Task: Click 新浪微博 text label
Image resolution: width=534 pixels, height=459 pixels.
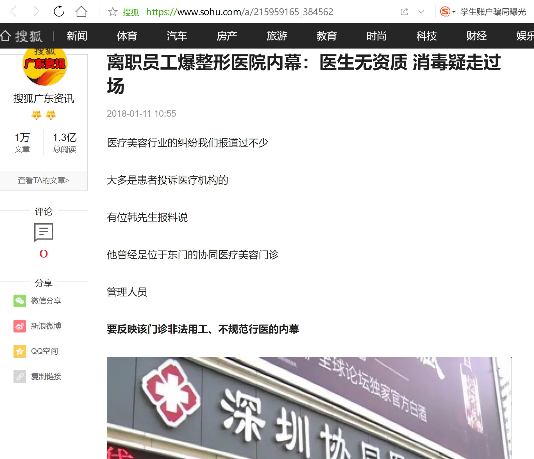Action: (x=46, y=326)
